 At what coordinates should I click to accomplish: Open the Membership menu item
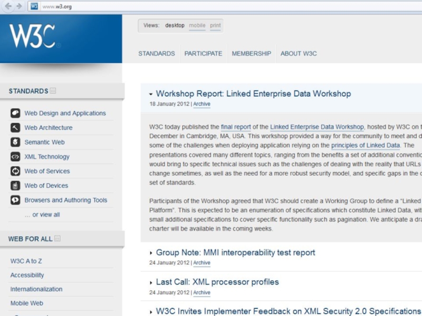pos(251,54)
